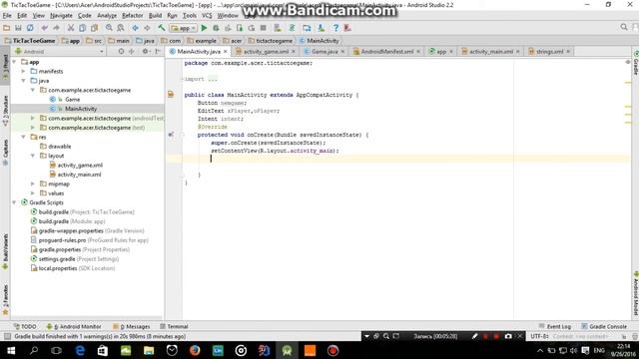This screenshot has height=359, width=639.
Task: Open the app run configuration dropdown
Action: [x=184, y=28]
